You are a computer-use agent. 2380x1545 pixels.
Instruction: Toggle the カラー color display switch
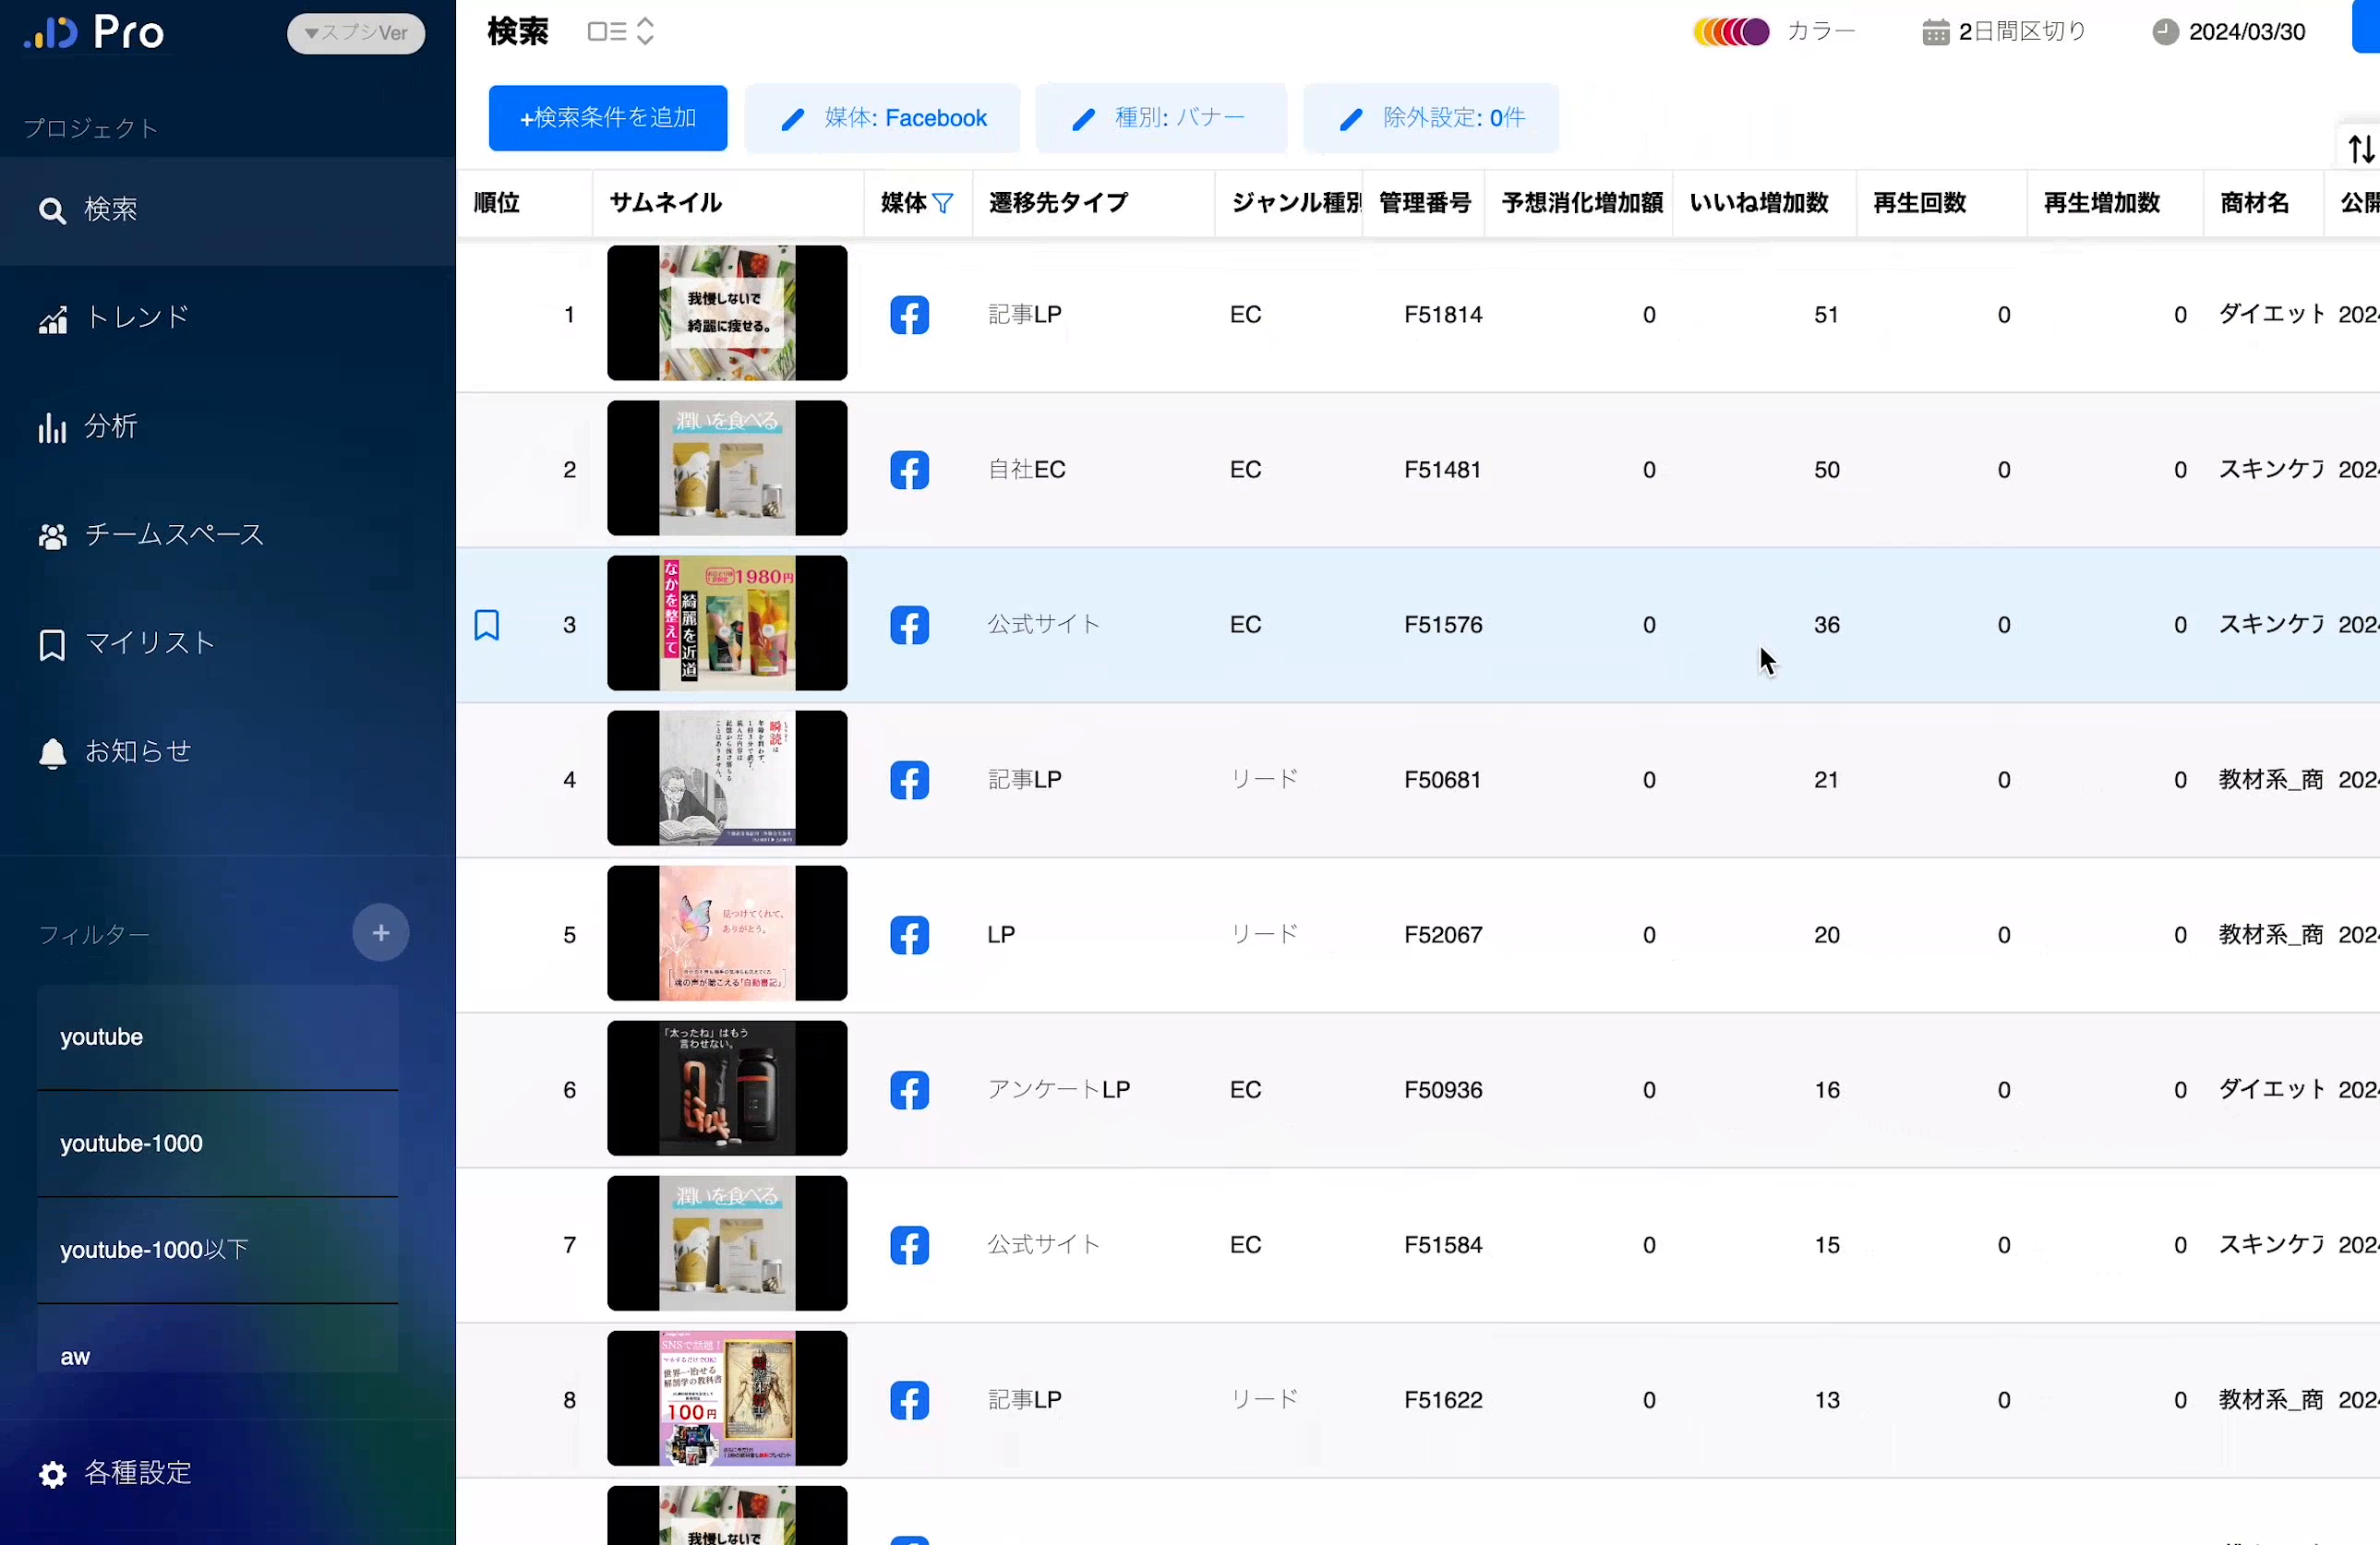coord(1820,31)
